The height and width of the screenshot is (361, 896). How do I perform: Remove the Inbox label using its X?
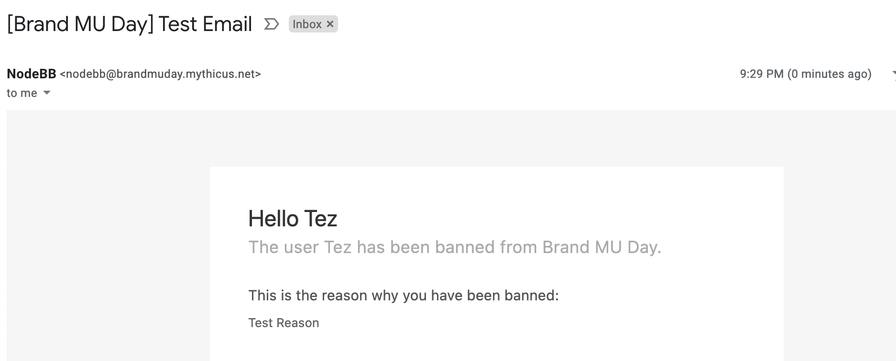click(x=330, y=24)
